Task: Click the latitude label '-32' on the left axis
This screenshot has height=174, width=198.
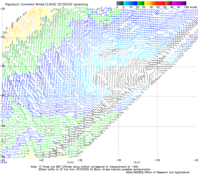Action: pos(3,37)
